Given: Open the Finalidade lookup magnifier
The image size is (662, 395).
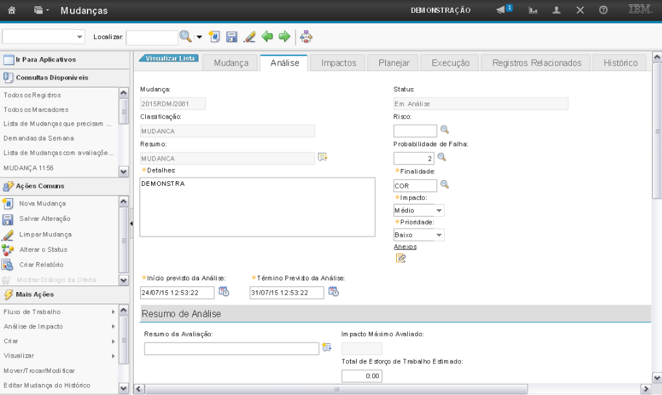Looking at the screenshot, I should (444, 185).
